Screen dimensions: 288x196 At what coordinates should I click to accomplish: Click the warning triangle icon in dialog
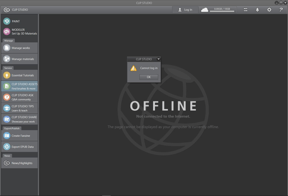pos(133,68)
